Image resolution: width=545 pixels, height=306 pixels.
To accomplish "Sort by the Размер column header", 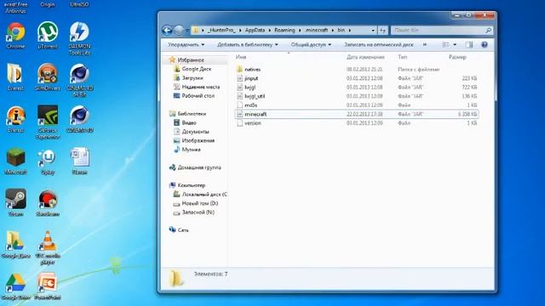I will coord(457,57).
